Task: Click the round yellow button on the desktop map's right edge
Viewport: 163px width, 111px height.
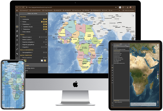Action: click(133, 39)
